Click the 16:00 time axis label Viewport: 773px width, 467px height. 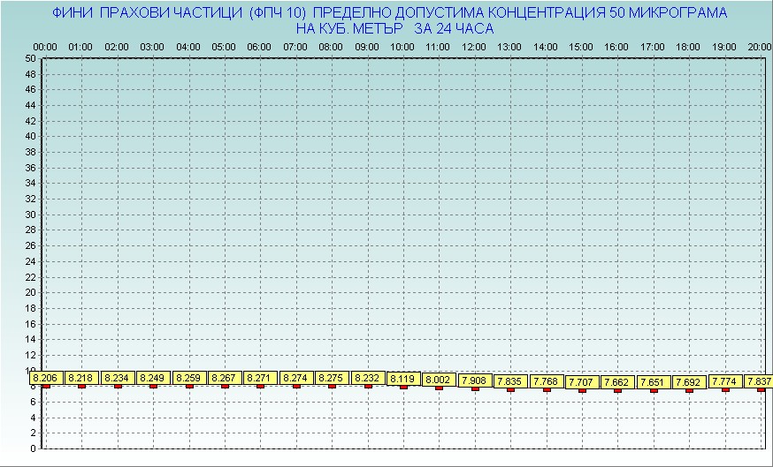[616, 48]
